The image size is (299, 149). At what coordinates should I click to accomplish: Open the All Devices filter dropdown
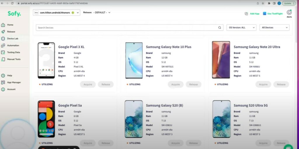[274, 28]
